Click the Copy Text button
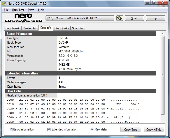Screen dimensions: 170x138 [x=131, y=129]
